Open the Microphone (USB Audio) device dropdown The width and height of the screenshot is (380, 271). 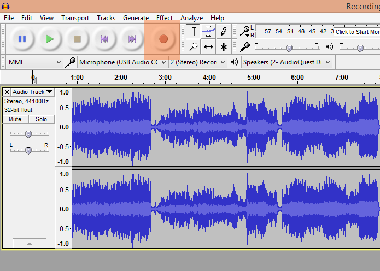[x=122, y=62]
